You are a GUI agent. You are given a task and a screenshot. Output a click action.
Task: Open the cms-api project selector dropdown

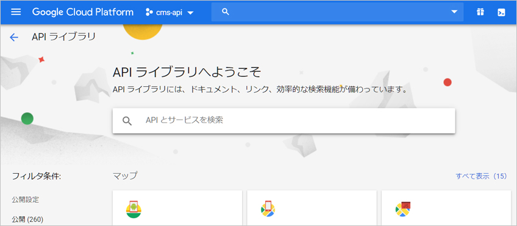[169, 13]
